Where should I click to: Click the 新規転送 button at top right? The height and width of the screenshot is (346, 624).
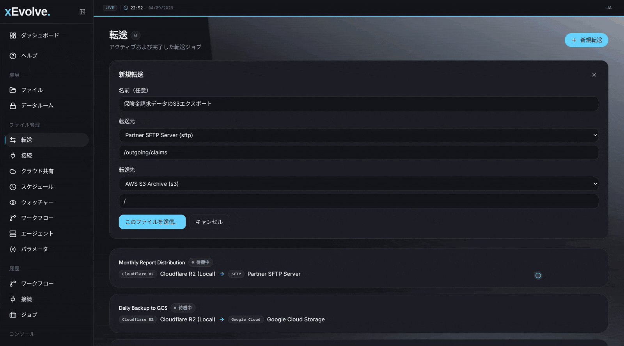tap(586, 40)
